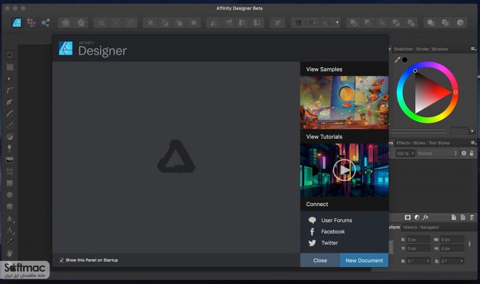Select the Crop tool

pos(9,171)
